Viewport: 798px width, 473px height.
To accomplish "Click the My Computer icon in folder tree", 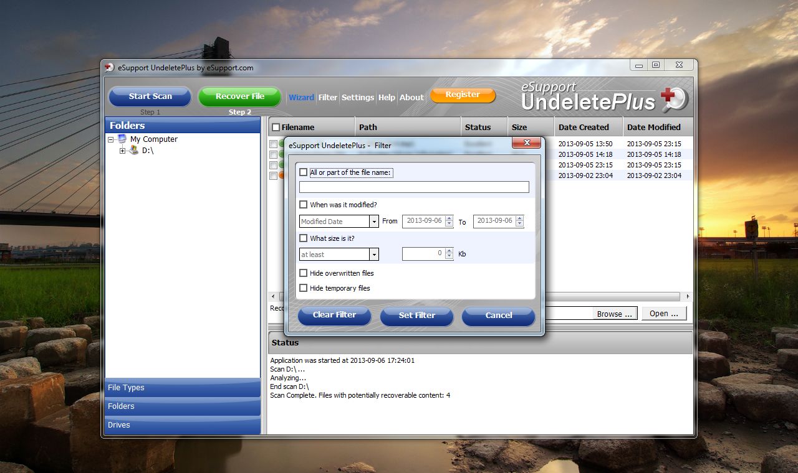I will click(x=122, y=139).
